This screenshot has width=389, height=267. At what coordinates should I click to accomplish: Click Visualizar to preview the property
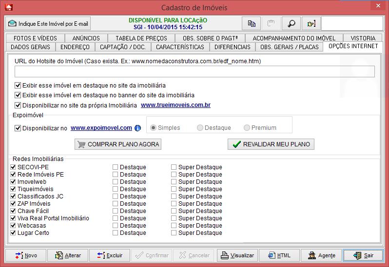point(236,255)
